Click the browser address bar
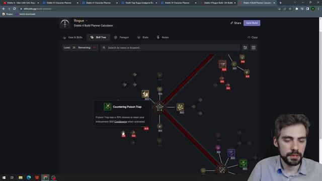322x181 pixels. point(148,9)
